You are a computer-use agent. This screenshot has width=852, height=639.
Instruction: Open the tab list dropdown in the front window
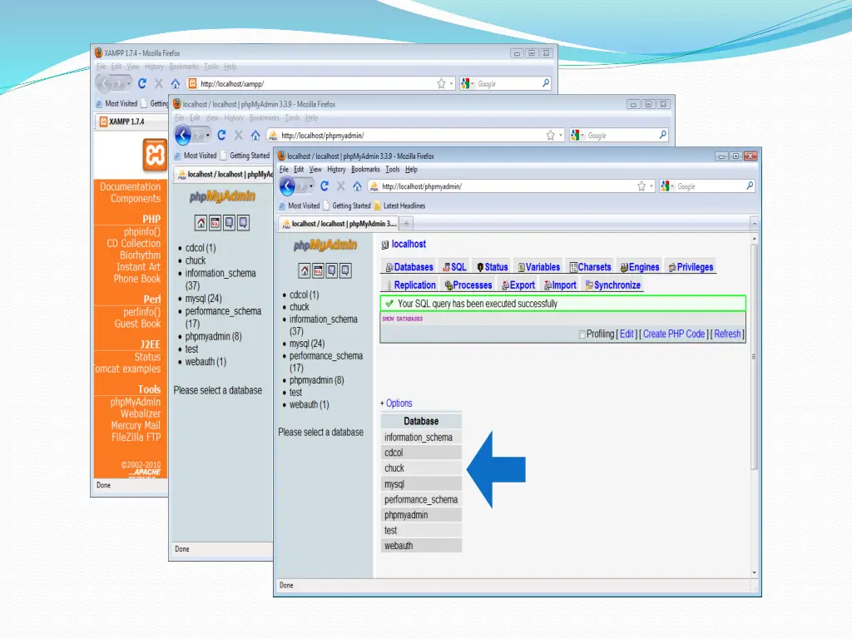(754, 223)
